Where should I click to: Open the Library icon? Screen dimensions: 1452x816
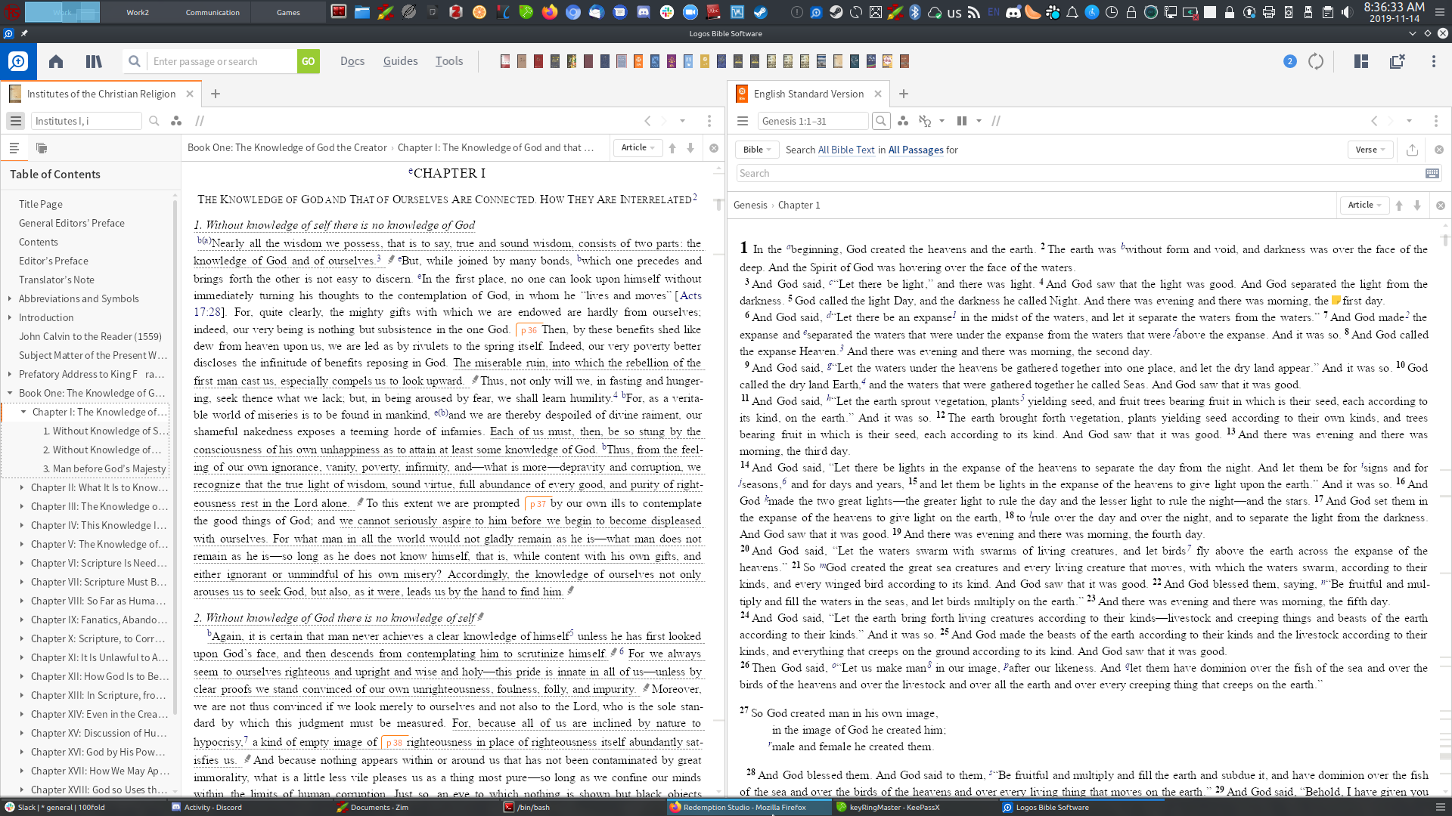coord(94,61)
